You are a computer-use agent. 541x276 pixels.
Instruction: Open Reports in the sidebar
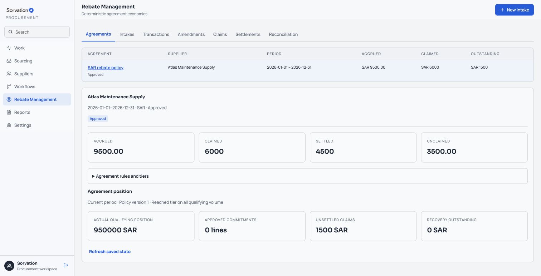tap(37, 112)
